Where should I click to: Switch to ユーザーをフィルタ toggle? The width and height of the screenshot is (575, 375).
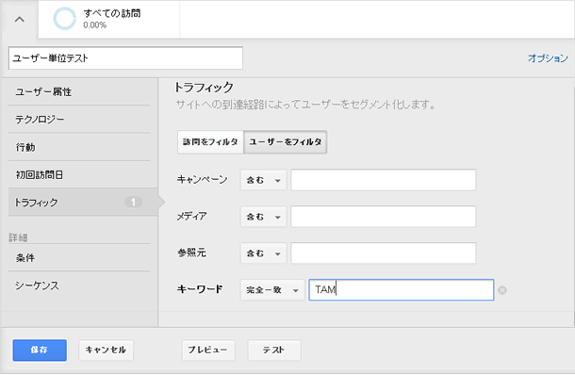pyautogui.click(x=286, y=142)
